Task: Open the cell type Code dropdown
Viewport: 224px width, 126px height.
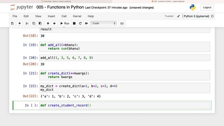Action: pyautogui.click(x=104, y=23)
